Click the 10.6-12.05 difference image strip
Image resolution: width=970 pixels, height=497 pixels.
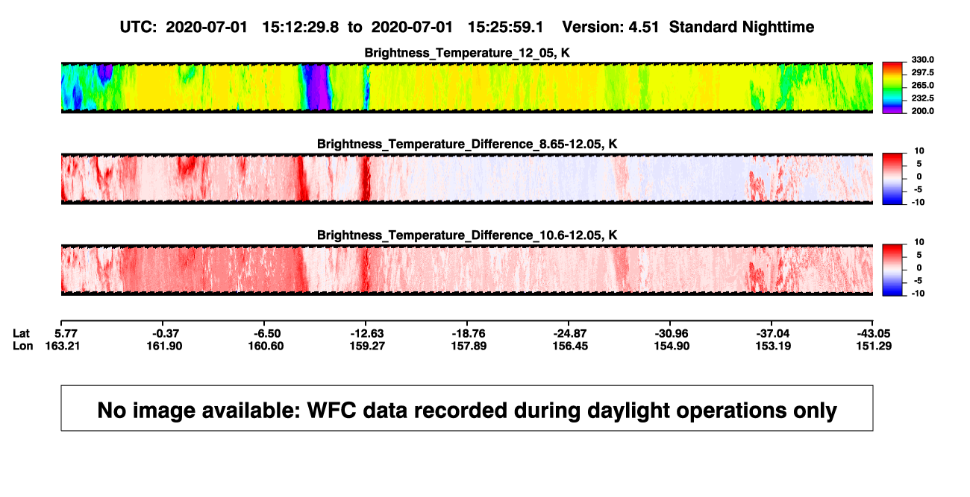pos(467,270)
